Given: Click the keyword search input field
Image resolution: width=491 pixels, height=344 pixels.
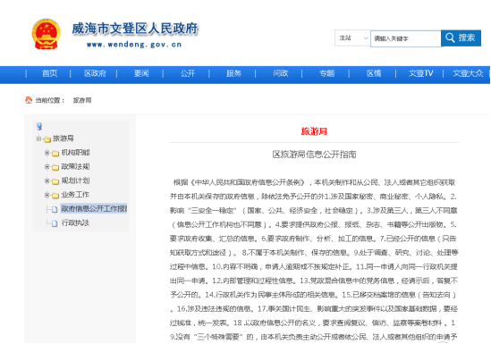Looking at the screenshot, I should pyautogui.click(x=406, y=38).
